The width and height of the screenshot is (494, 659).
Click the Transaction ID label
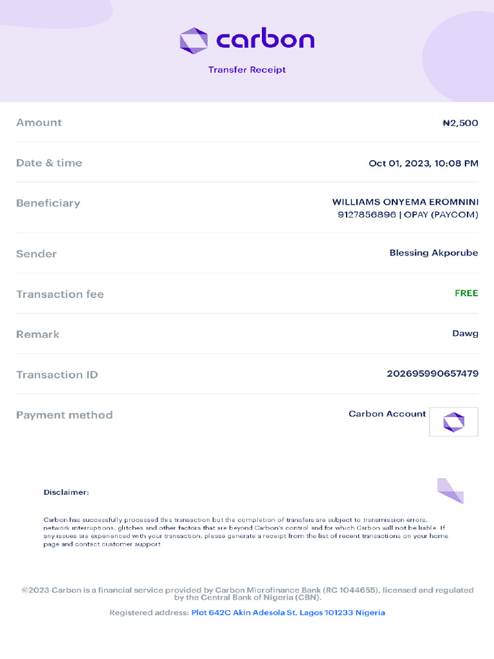(57, 375)
